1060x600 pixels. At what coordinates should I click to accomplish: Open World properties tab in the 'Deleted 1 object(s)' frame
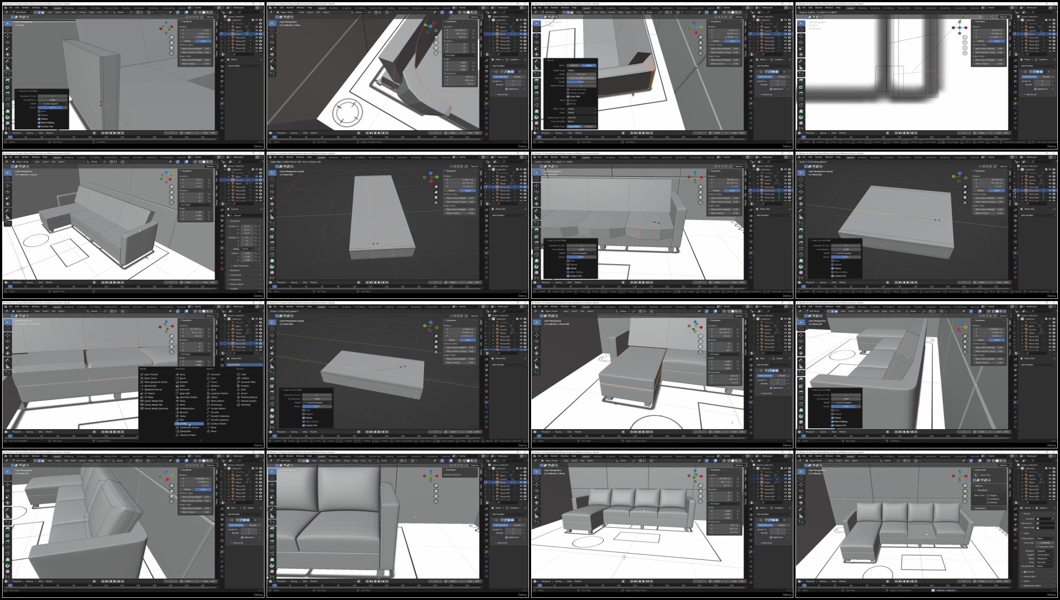click(1015, 534)
